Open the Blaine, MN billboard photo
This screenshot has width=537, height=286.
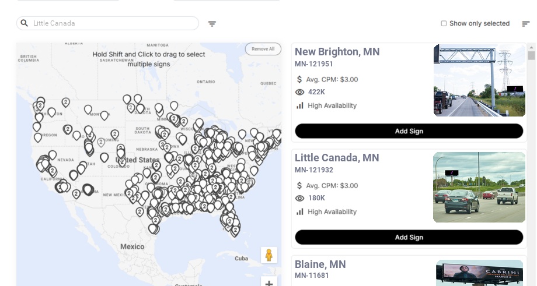click(x=479, y=273)
